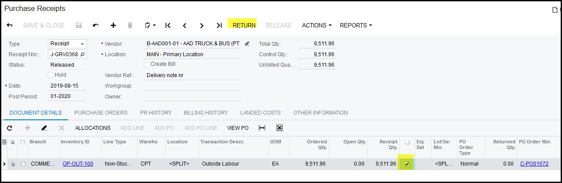
Task: Uncheck the highlighted row checkbox
Action: [407, 164]
